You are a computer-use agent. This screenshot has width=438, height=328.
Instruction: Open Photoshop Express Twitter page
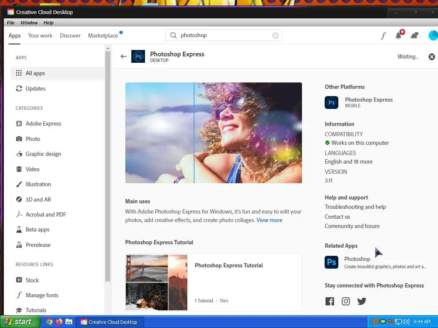362,301
